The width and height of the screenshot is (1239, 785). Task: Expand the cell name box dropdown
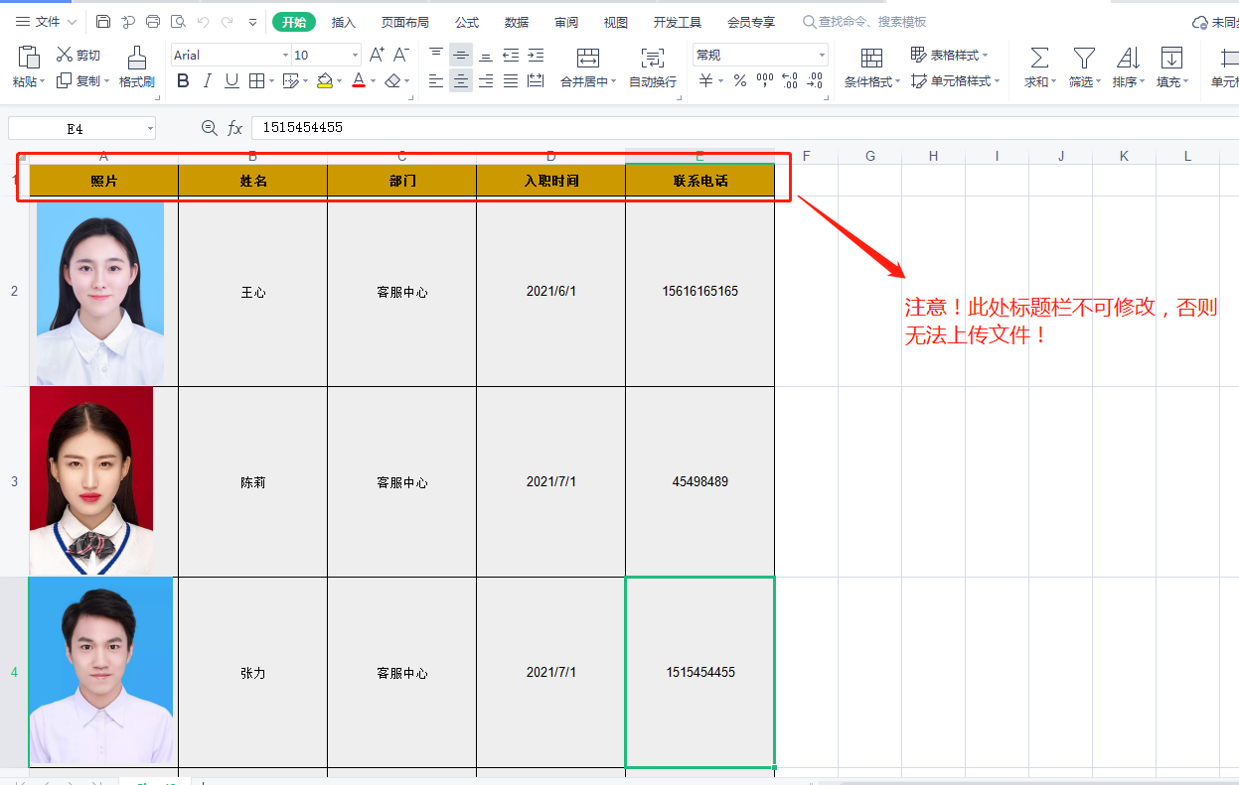pyautogui.click(x=150, y=129)
